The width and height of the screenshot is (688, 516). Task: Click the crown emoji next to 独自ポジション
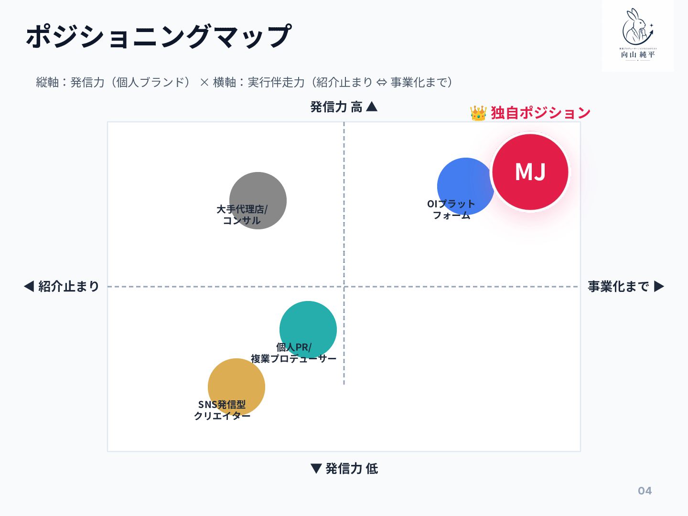coord(478,113)
